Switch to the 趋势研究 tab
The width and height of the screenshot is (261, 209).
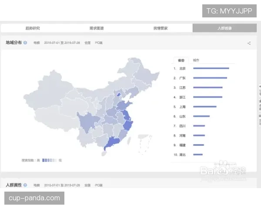(x=33, y=28)
